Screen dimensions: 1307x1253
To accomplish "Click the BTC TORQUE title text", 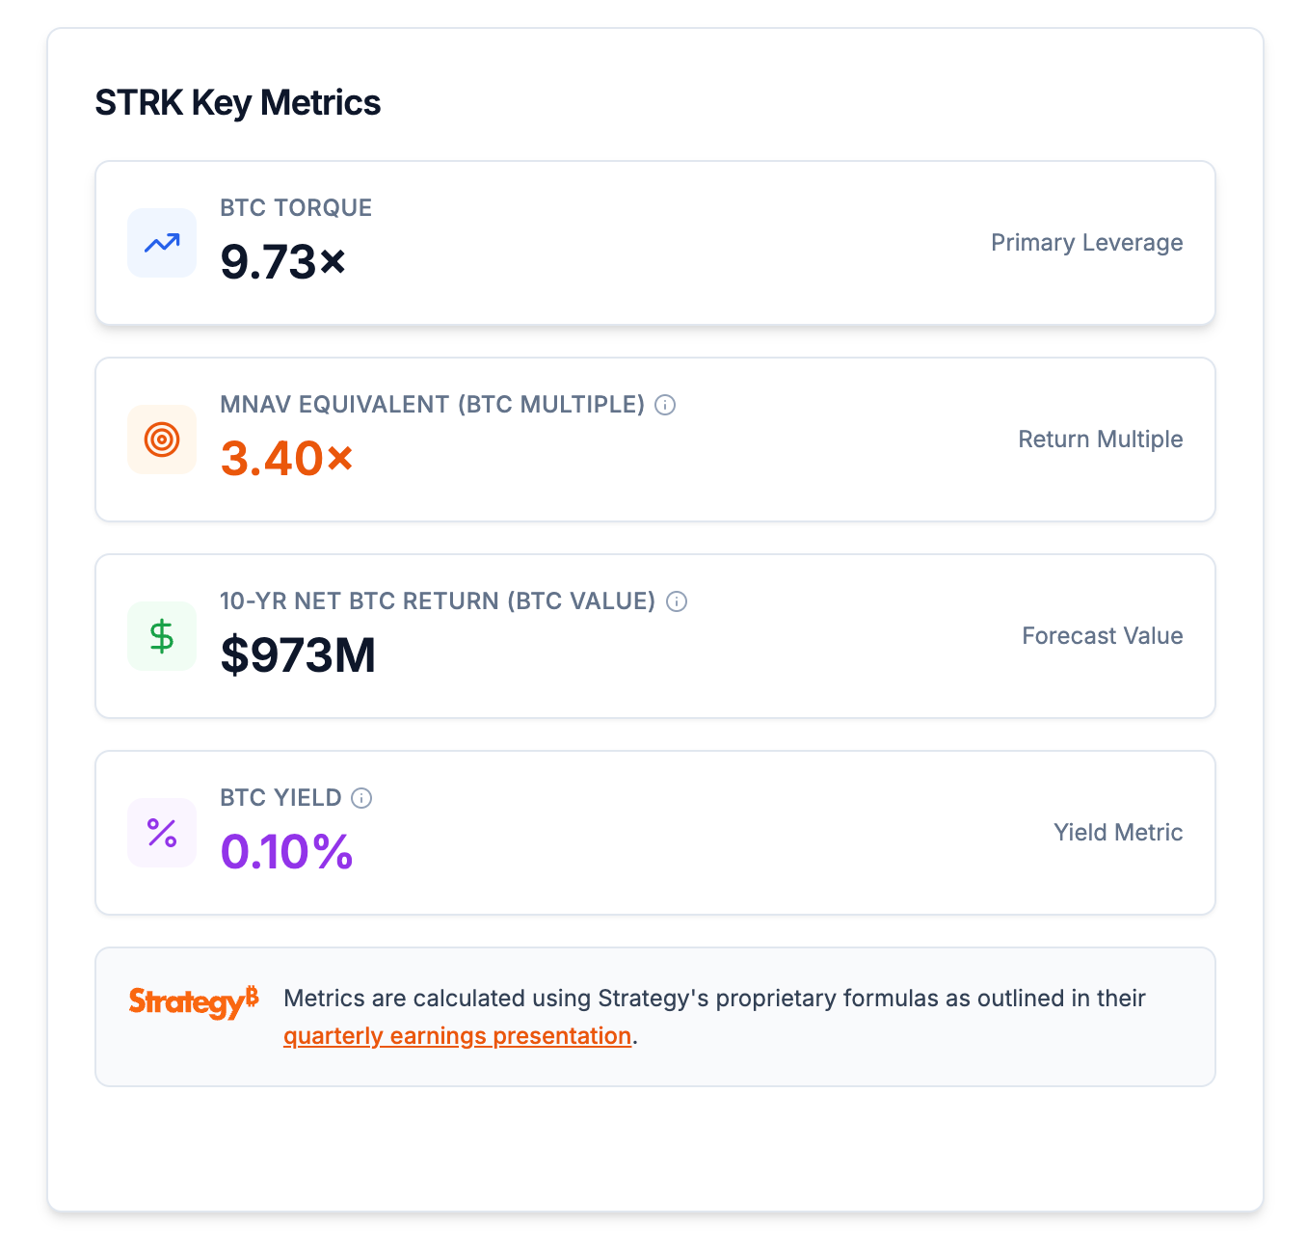I will [296, 208].
